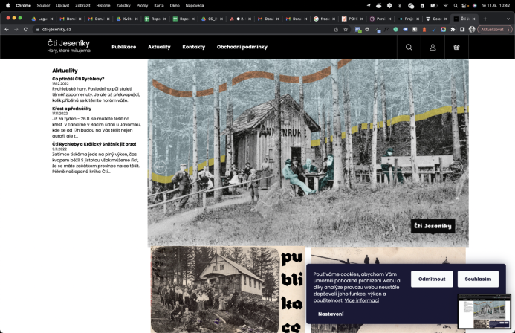The height and width of the screenshot is (333, 515).
Task: Accept cookies with Souhlasím
Action: point(478,279)
